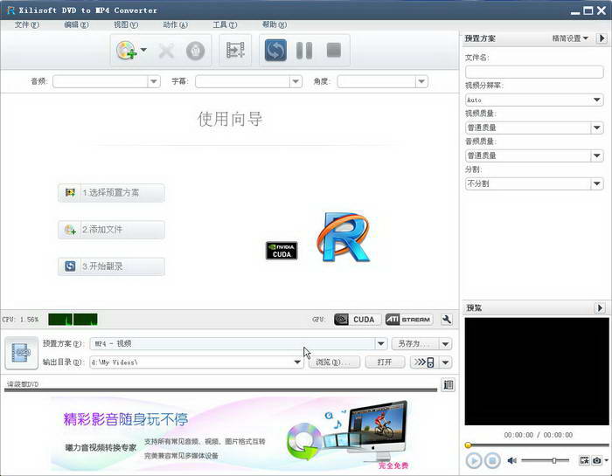
Task: Click the add film clip toolbar icon
Action: [235, 51]
